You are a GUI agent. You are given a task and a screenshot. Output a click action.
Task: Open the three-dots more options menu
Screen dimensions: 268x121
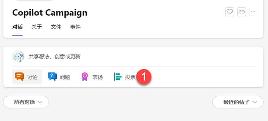tap(253, 12)
